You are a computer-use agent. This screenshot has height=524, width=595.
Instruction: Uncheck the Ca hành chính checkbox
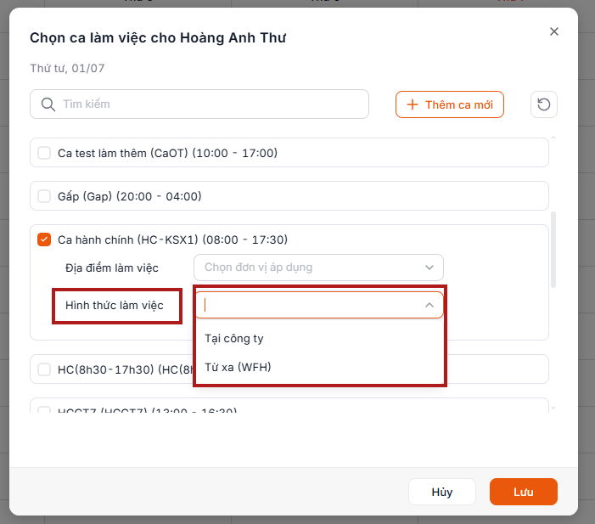tap(44, 239)
